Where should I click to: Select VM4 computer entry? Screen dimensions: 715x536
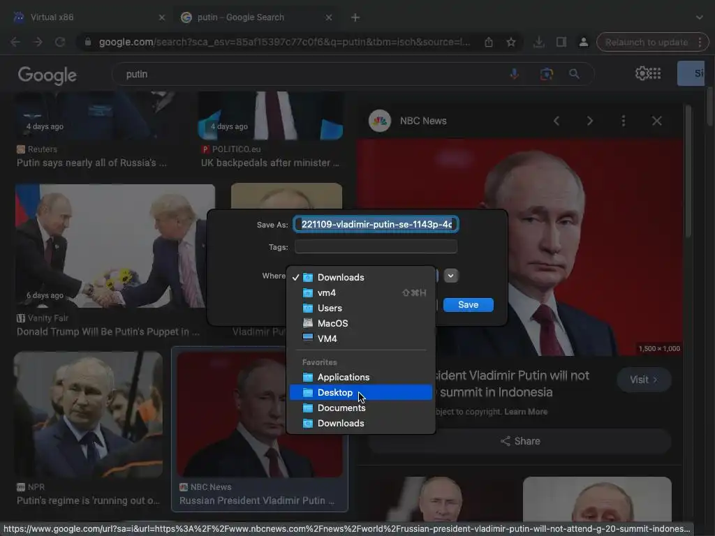pos(360,338)
